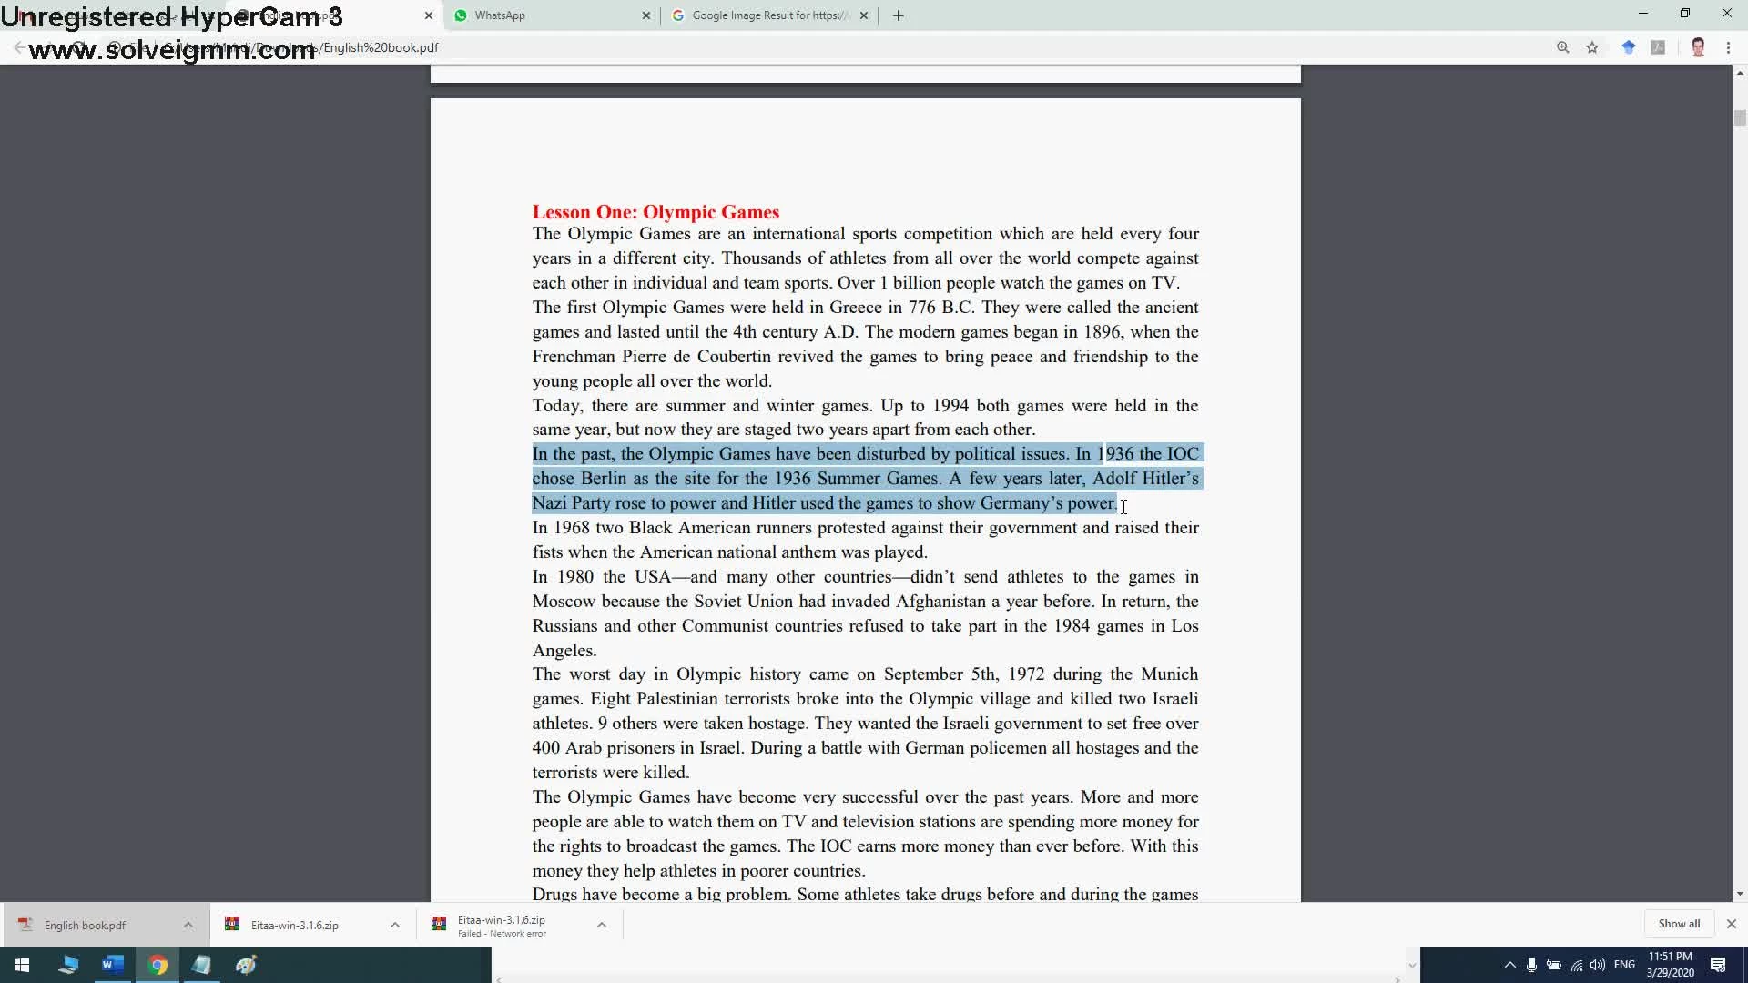Open Microsoft Word from the taskbar
This screenshot has width=1748, height=983.
click(x=113, y=965)
